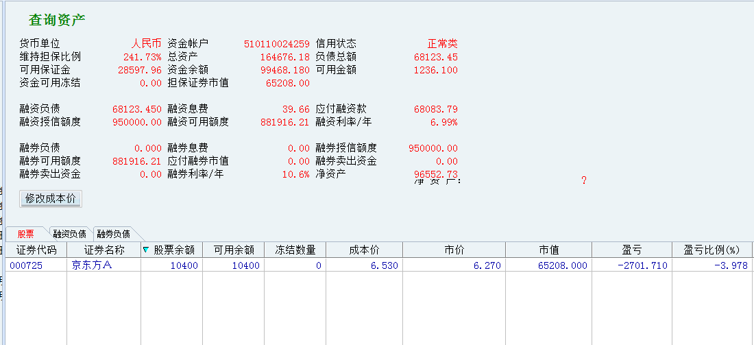Sort by 证券名称 column header
754x345 pixels.
pos(104,250)
